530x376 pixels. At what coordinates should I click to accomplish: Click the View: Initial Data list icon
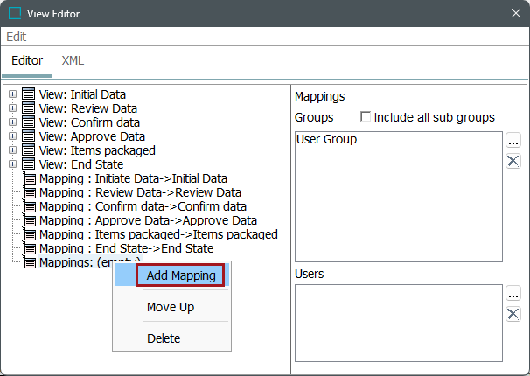point(29,94)
